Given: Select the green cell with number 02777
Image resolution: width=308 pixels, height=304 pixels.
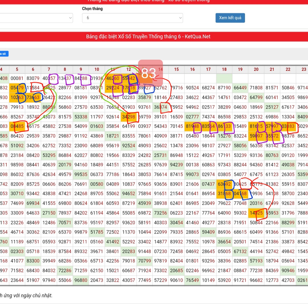Looking at the screenshot, I should [192, 117].
